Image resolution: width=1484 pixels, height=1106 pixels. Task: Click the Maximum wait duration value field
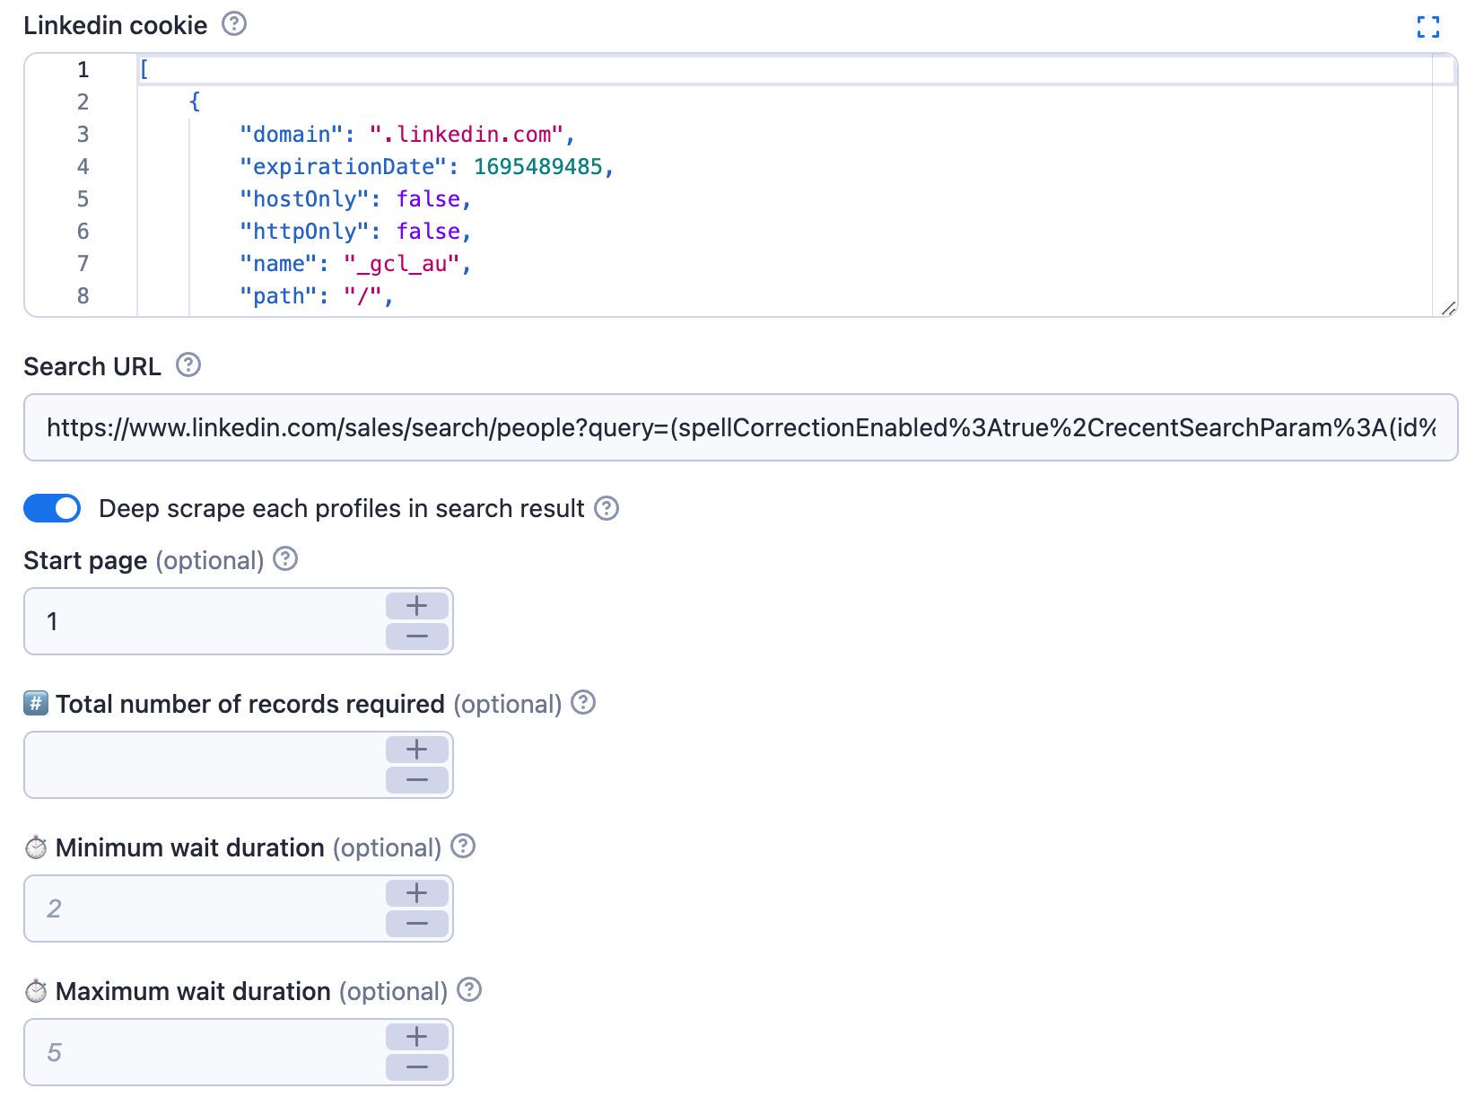(x=179, y=1051)
